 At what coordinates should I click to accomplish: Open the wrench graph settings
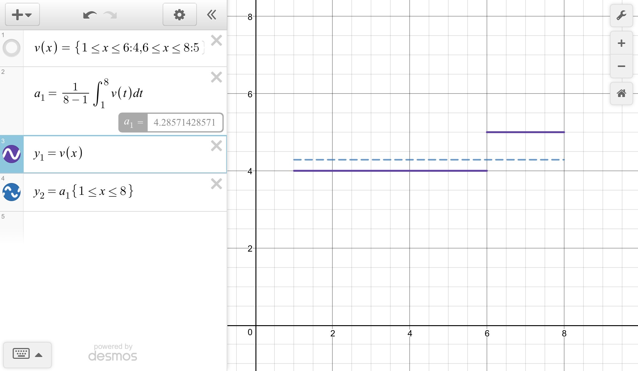pyautogui.click(x=621, y=15)
